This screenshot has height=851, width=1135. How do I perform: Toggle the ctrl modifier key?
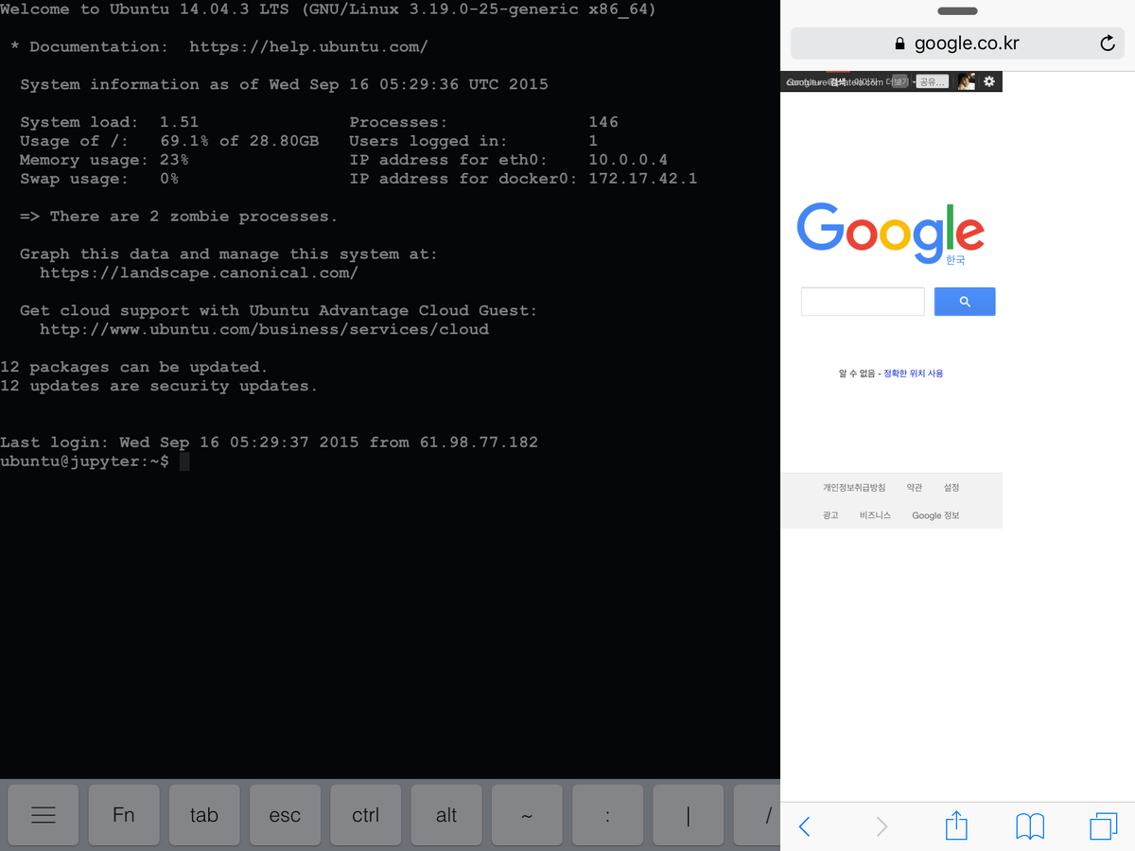click(366, 815)
